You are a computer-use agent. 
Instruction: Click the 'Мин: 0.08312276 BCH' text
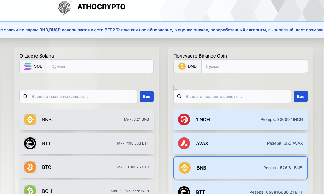pyautogui.click(x=130, y=191)
